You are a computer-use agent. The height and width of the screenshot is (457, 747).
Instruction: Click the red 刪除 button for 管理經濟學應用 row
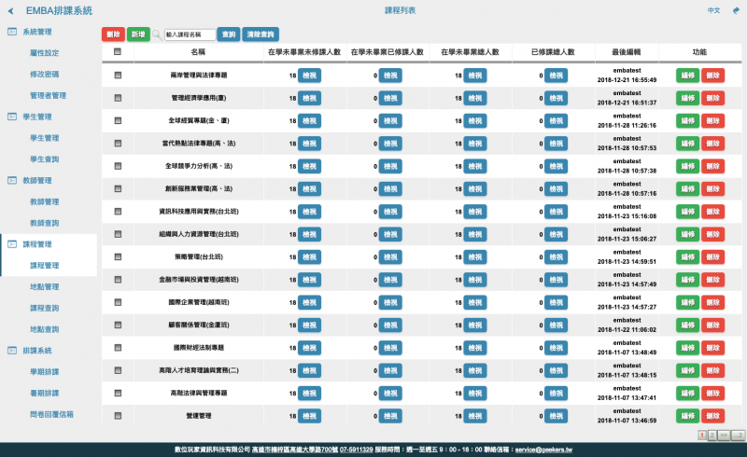point(712,98)
